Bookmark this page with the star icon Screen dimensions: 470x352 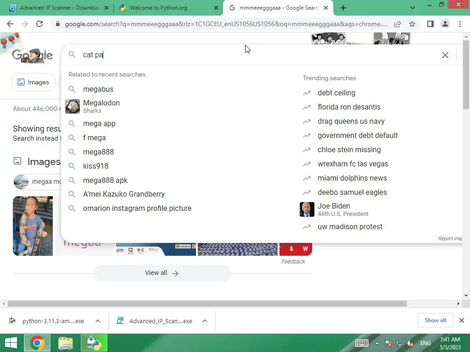coord(412,24)
